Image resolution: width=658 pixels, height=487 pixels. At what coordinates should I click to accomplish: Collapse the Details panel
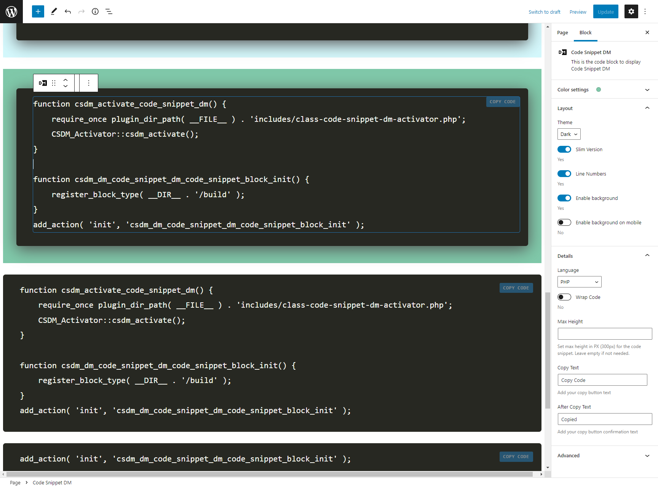pyautogui.click(x=605, y=256)
